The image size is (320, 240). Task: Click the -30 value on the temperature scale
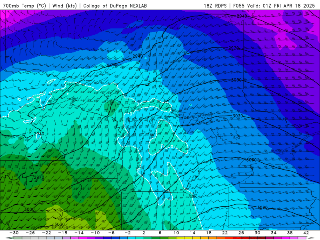[14, 233]
